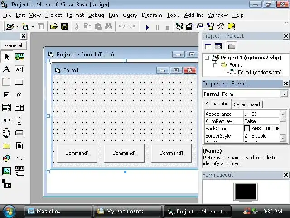This screenshot has height=218, width=290.
Task: Open the Debug menu
Action: [96, 15]
